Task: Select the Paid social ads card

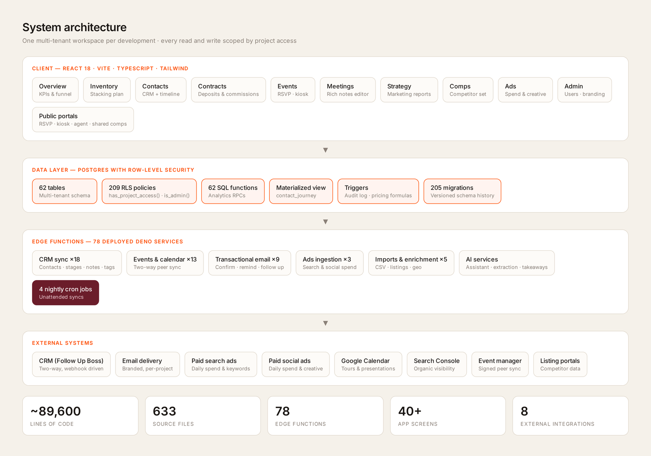Action: [296, 364]
